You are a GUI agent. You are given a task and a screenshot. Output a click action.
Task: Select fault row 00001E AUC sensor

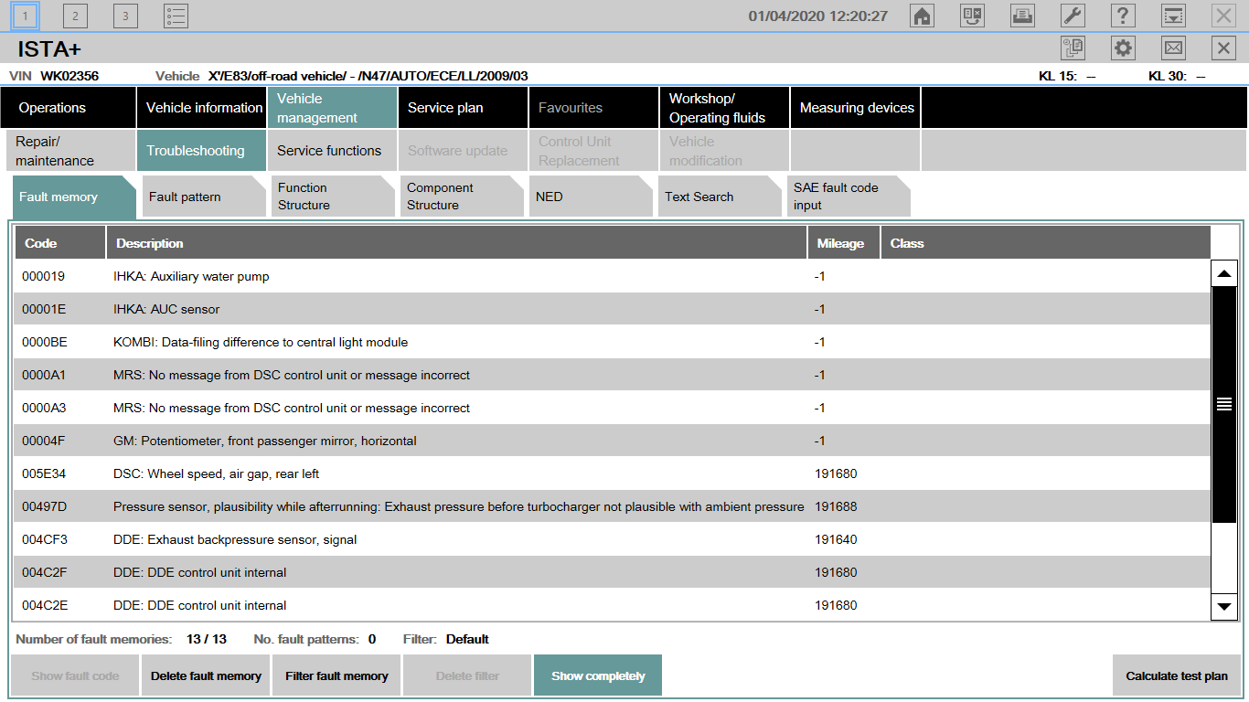pos(613,309)
